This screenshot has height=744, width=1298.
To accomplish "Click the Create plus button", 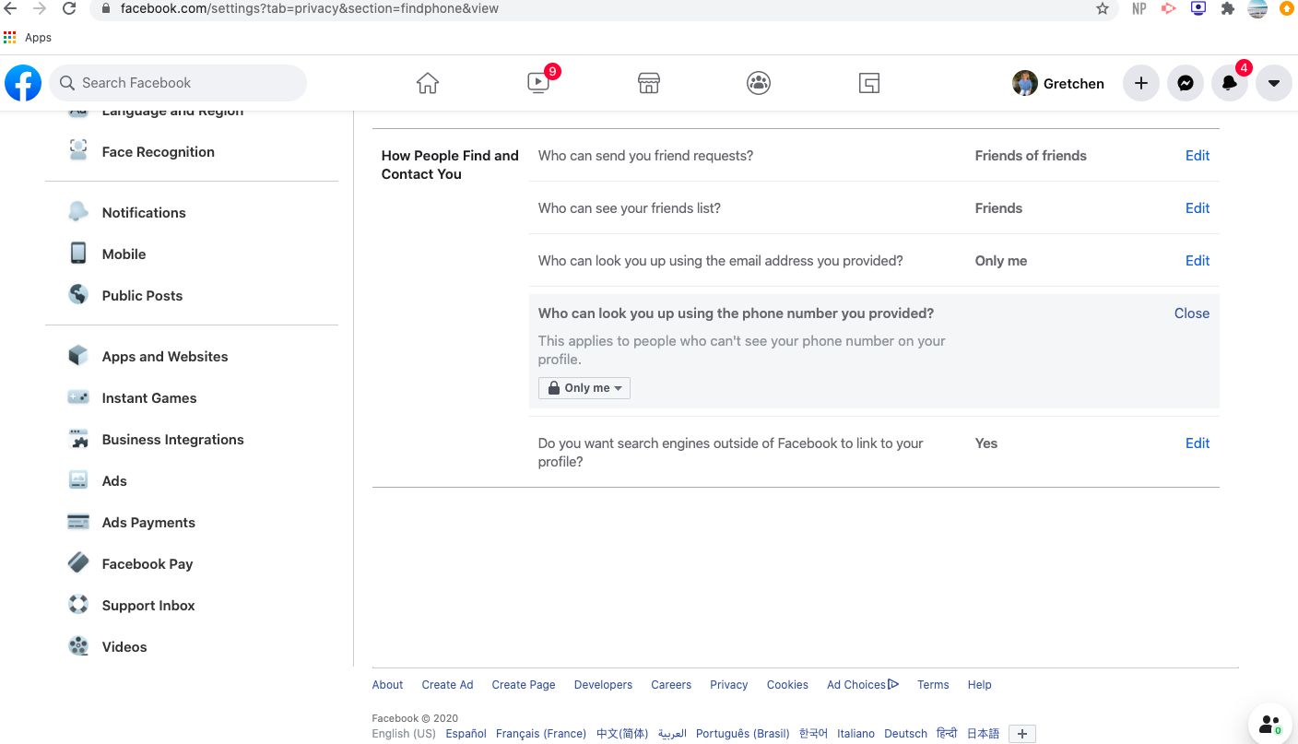I will [1140, 83].
